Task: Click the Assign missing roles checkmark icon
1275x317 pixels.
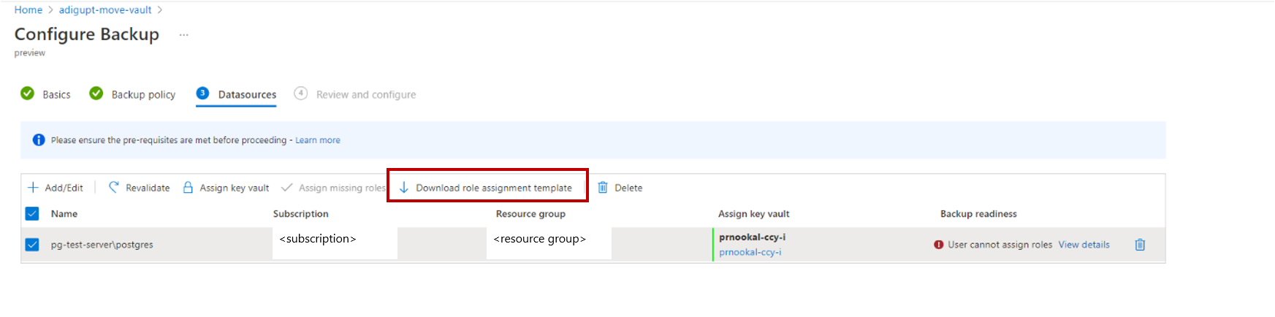Action: coord(287,188)
